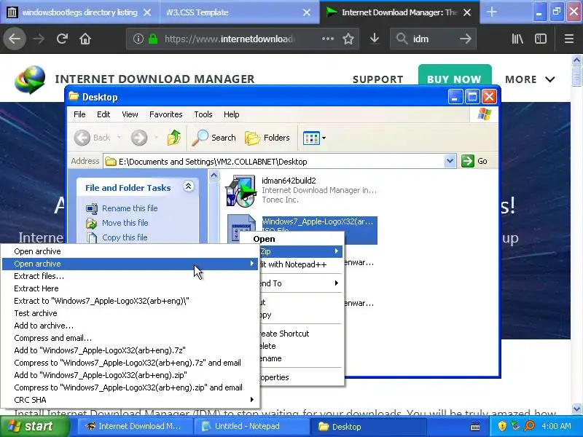The image size is (583, 437).
Task: Select the idman642build2 installer icon
Action: (x=241, y=191)
